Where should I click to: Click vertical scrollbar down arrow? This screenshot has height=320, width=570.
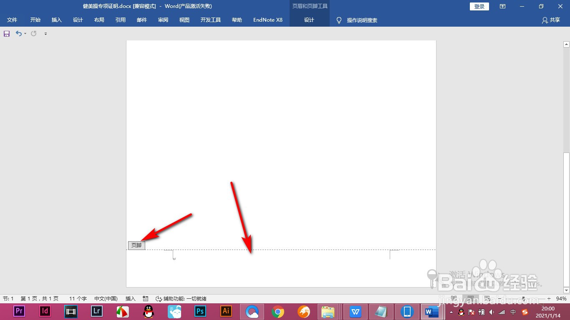click(566, 290)
